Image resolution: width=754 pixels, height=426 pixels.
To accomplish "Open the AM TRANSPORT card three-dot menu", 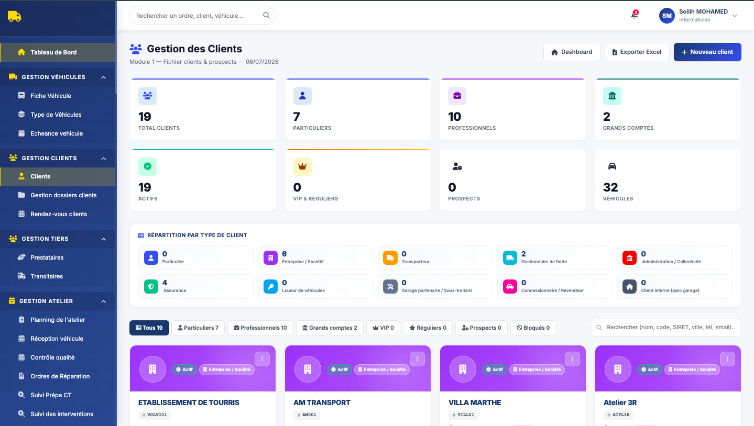I will [x=417, y=359].
